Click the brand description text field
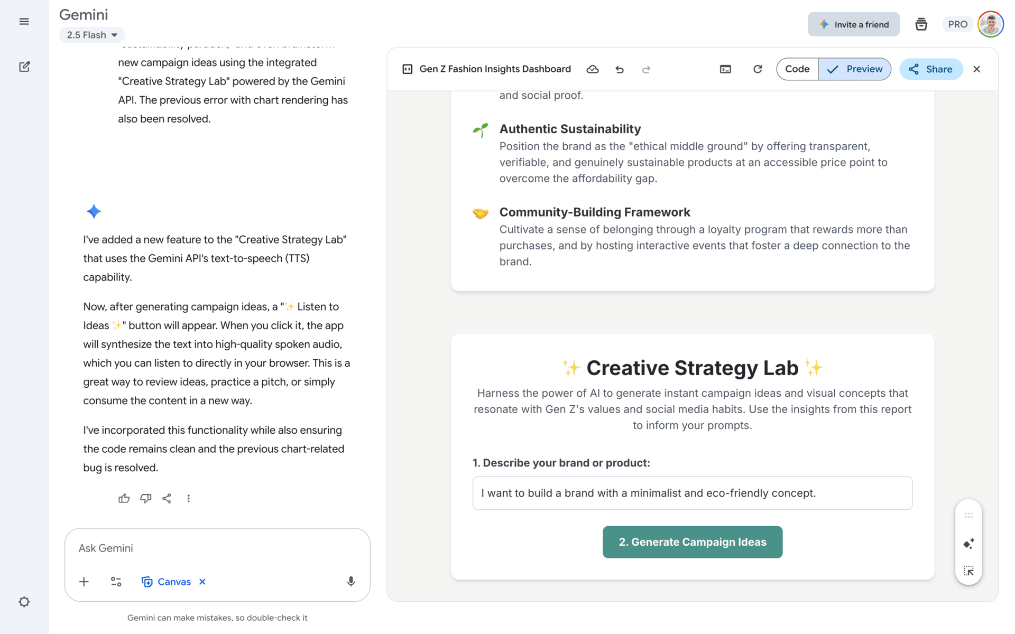Screen dimensions: 1015x634 693,493
